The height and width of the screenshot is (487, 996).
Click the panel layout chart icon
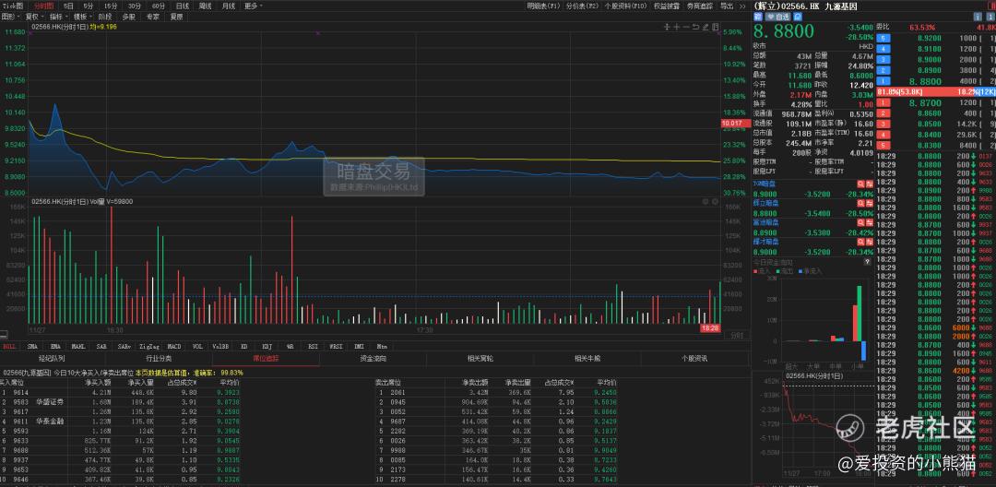point(715,27)
